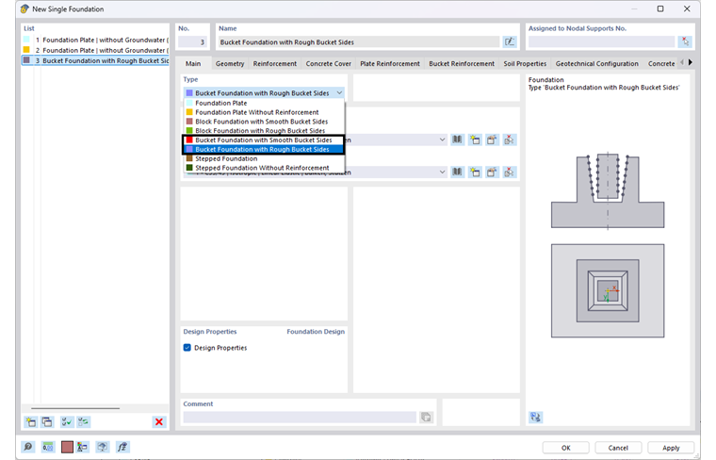Click the edit name icon next to Name field

509,42
